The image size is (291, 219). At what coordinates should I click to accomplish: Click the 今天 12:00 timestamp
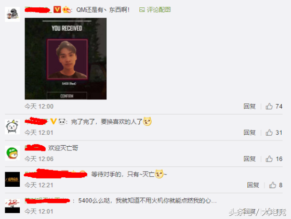pyautogui.click(x=39, y=107)
